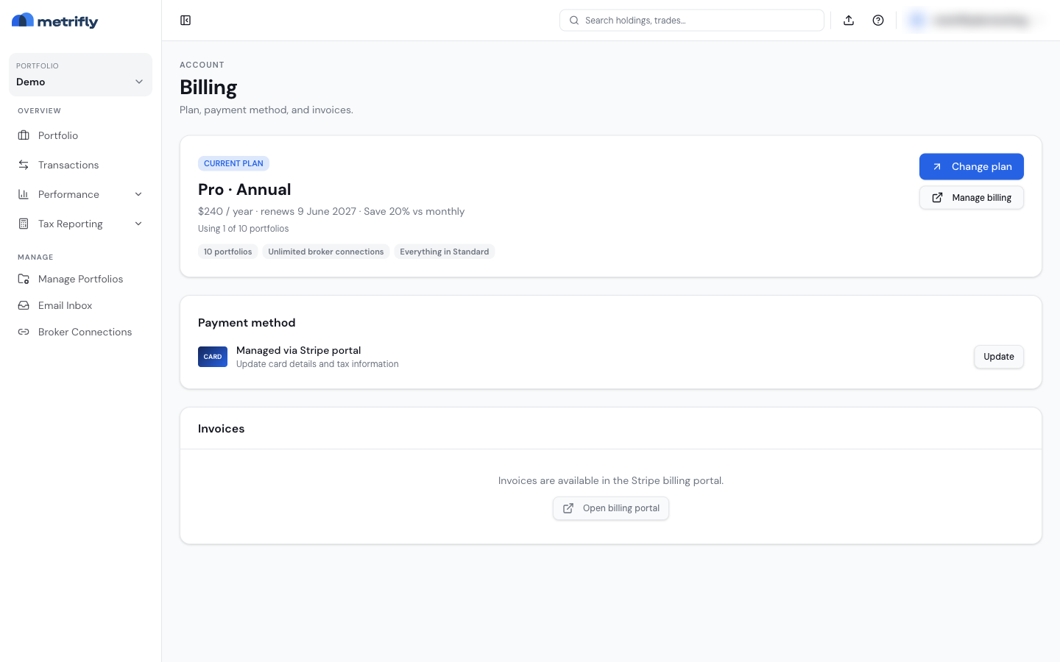The width and height of the screenshot is (1060, 662).
Task: Focus the Search holdings, trades field
Action: (x=692, y=21)
